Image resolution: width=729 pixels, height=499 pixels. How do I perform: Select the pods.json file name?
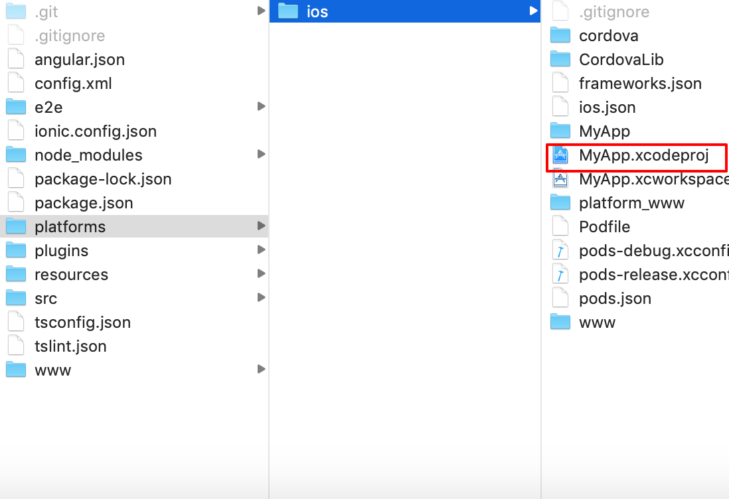click(x=615, y=299)
